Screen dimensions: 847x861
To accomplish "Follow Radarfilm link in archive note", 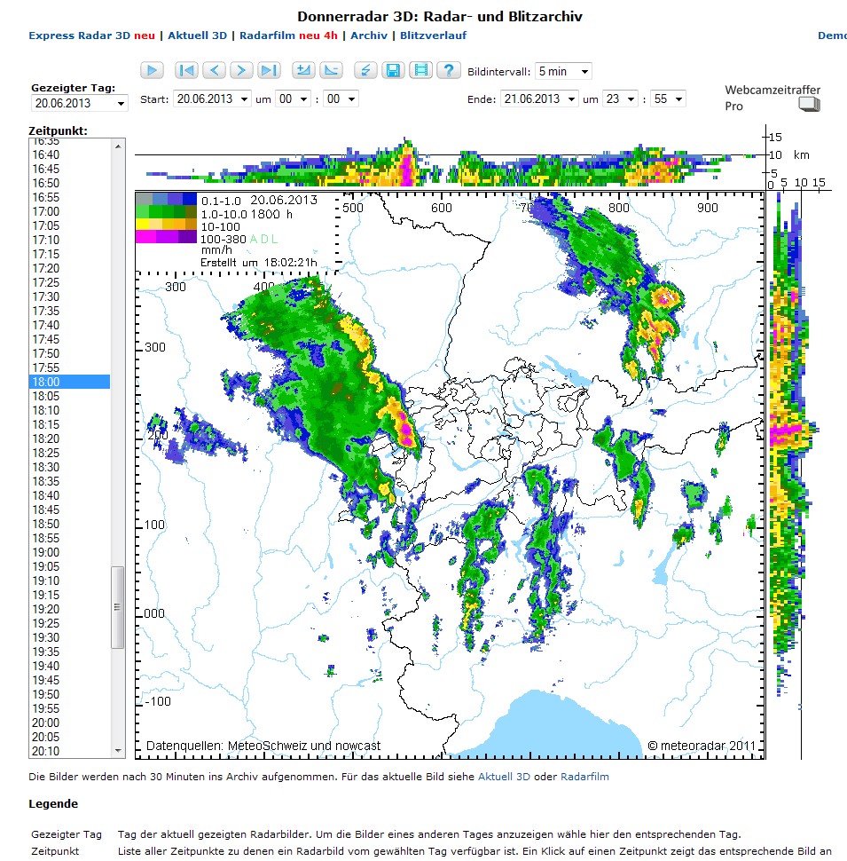I will pyautogui.click(x=584, y=777).
